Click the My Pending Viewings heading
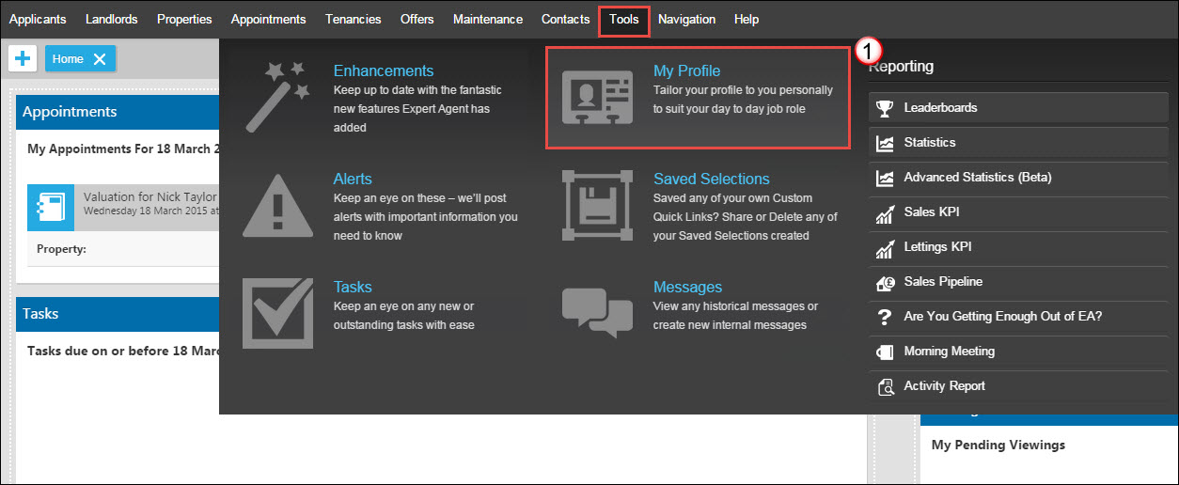Image resolution: width=1179 pixels, height=485 pixels. click(x=998, y=445)
